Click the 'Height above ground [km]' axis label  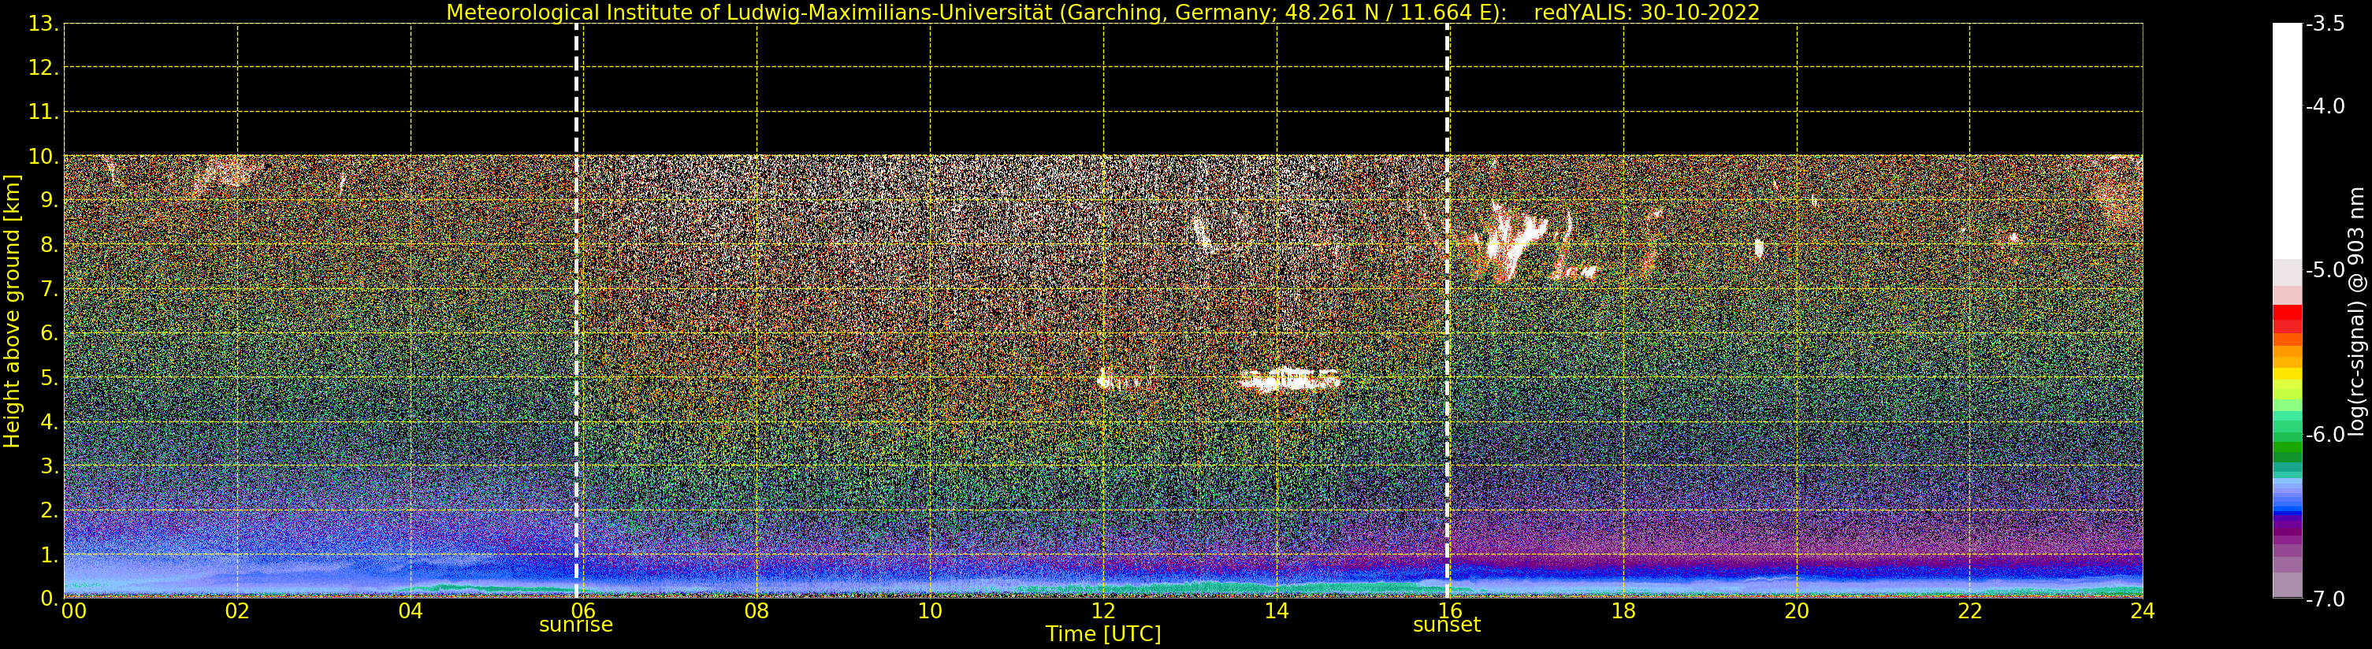(x=12, y=311)
